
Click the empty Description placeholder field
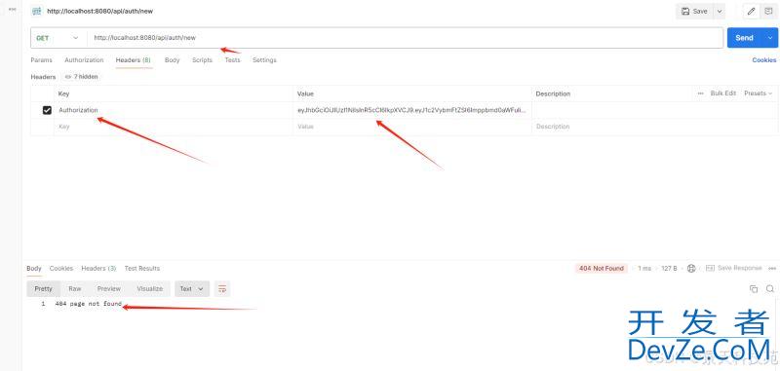[x=654, y=127]
